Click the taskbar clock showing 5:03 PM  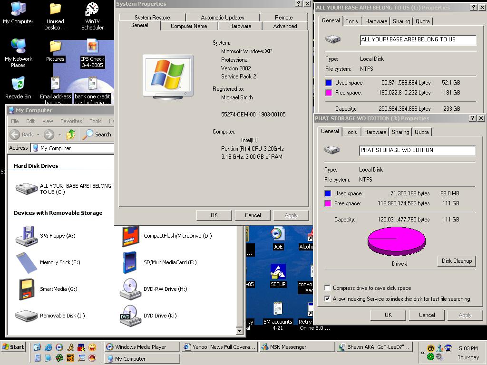(468, 348)
